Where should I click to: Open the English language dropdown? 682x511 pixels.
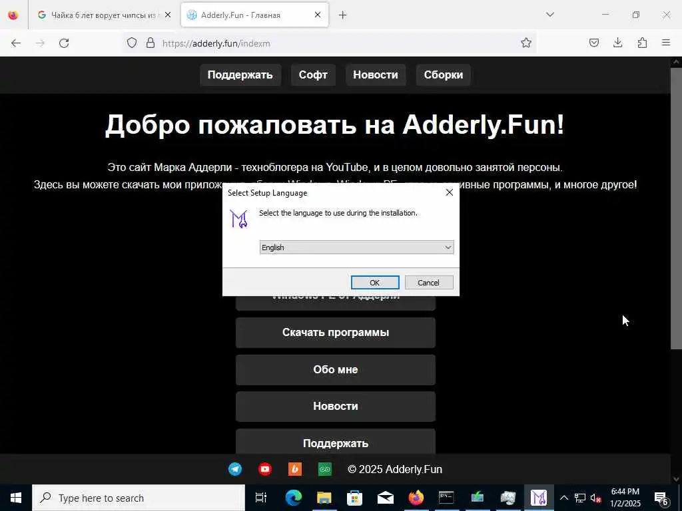(x=357, y=248)
